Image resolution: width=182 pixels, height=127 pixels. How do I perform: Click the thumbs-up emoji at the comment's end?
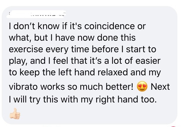pos(15,113)
